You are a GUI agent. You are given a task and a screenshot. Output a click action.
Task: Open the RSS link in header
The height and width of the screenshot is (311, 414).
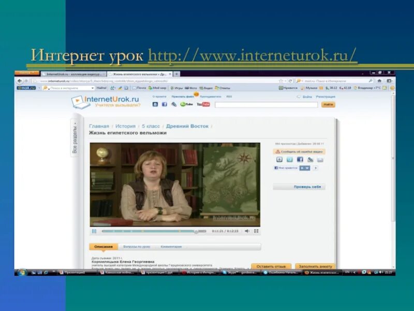[x=229, y=96]
